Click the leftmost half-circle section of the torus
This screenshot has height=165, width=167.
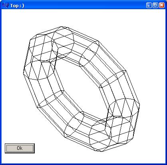tap(39, 71)
